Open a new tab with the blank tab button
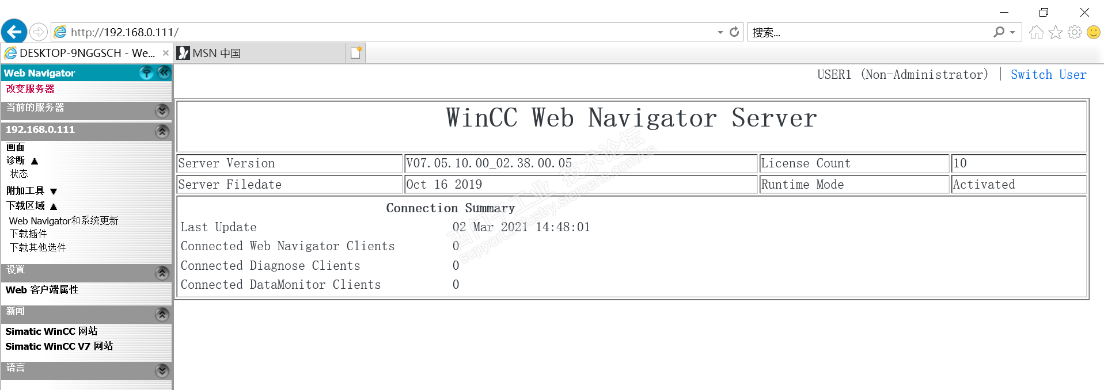1104x390 pixels. 356,53
